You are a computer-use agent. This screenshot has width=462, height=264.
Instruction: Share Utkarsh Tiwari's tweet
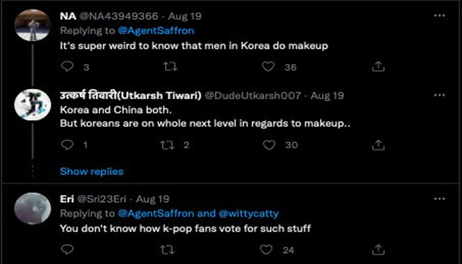(x=378, y=145)
